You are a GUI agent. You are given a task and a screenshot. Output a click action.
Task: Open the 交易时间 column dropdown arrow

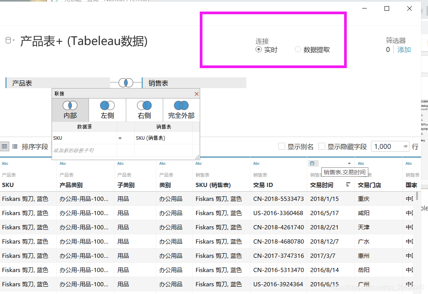tap(349, 164)
